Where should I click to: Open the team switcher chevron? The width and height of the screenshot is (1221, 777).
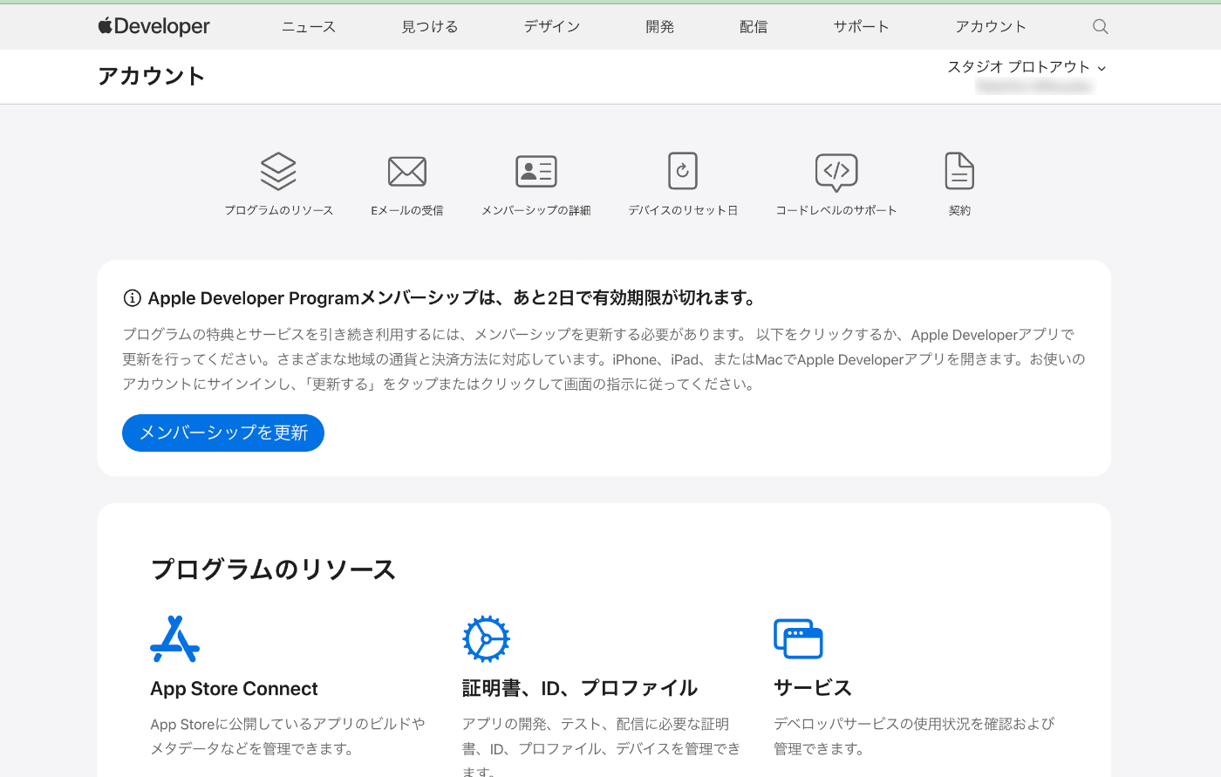click(1102, 67)
